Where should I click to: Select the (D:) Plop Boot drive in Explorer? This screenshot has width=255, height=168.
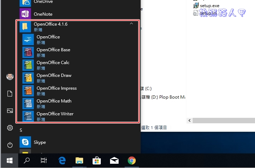(163, 97)
